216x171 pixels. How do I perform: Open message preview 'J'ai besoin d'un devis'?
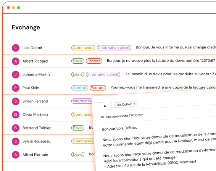click(170, 74)
